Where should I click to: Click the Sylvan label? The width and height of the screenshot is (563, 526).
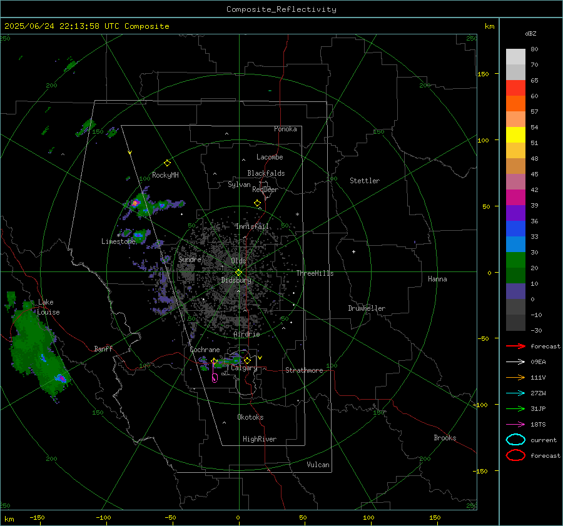pos(239,185)
